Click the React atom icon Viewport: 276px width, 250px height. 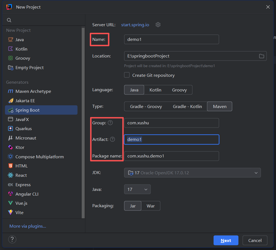point(10,175)
